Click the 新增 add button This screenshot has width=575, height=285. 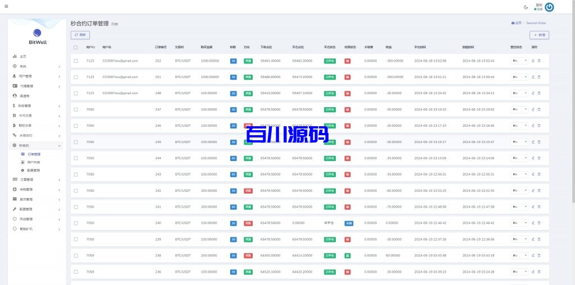[539, 35]
